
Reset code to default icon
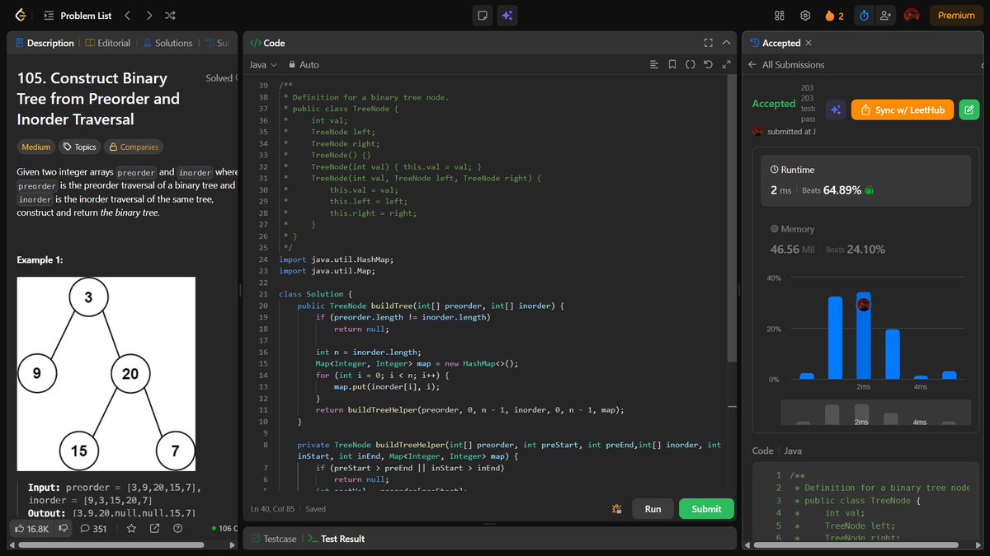coord(708,64)
